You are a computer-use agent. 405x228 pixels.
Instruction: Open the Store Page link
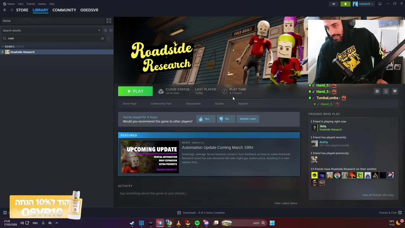point(129,104)
